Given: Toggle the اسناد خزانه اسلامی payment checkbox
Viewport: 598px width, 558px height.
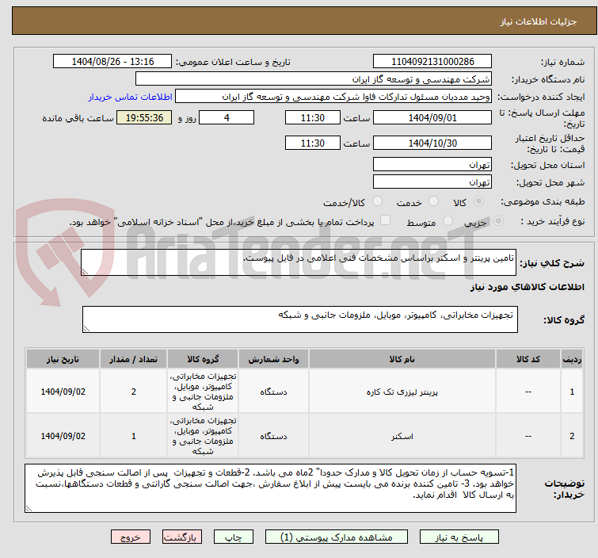Looking at the screenshot, I should [x=386, y=220].
